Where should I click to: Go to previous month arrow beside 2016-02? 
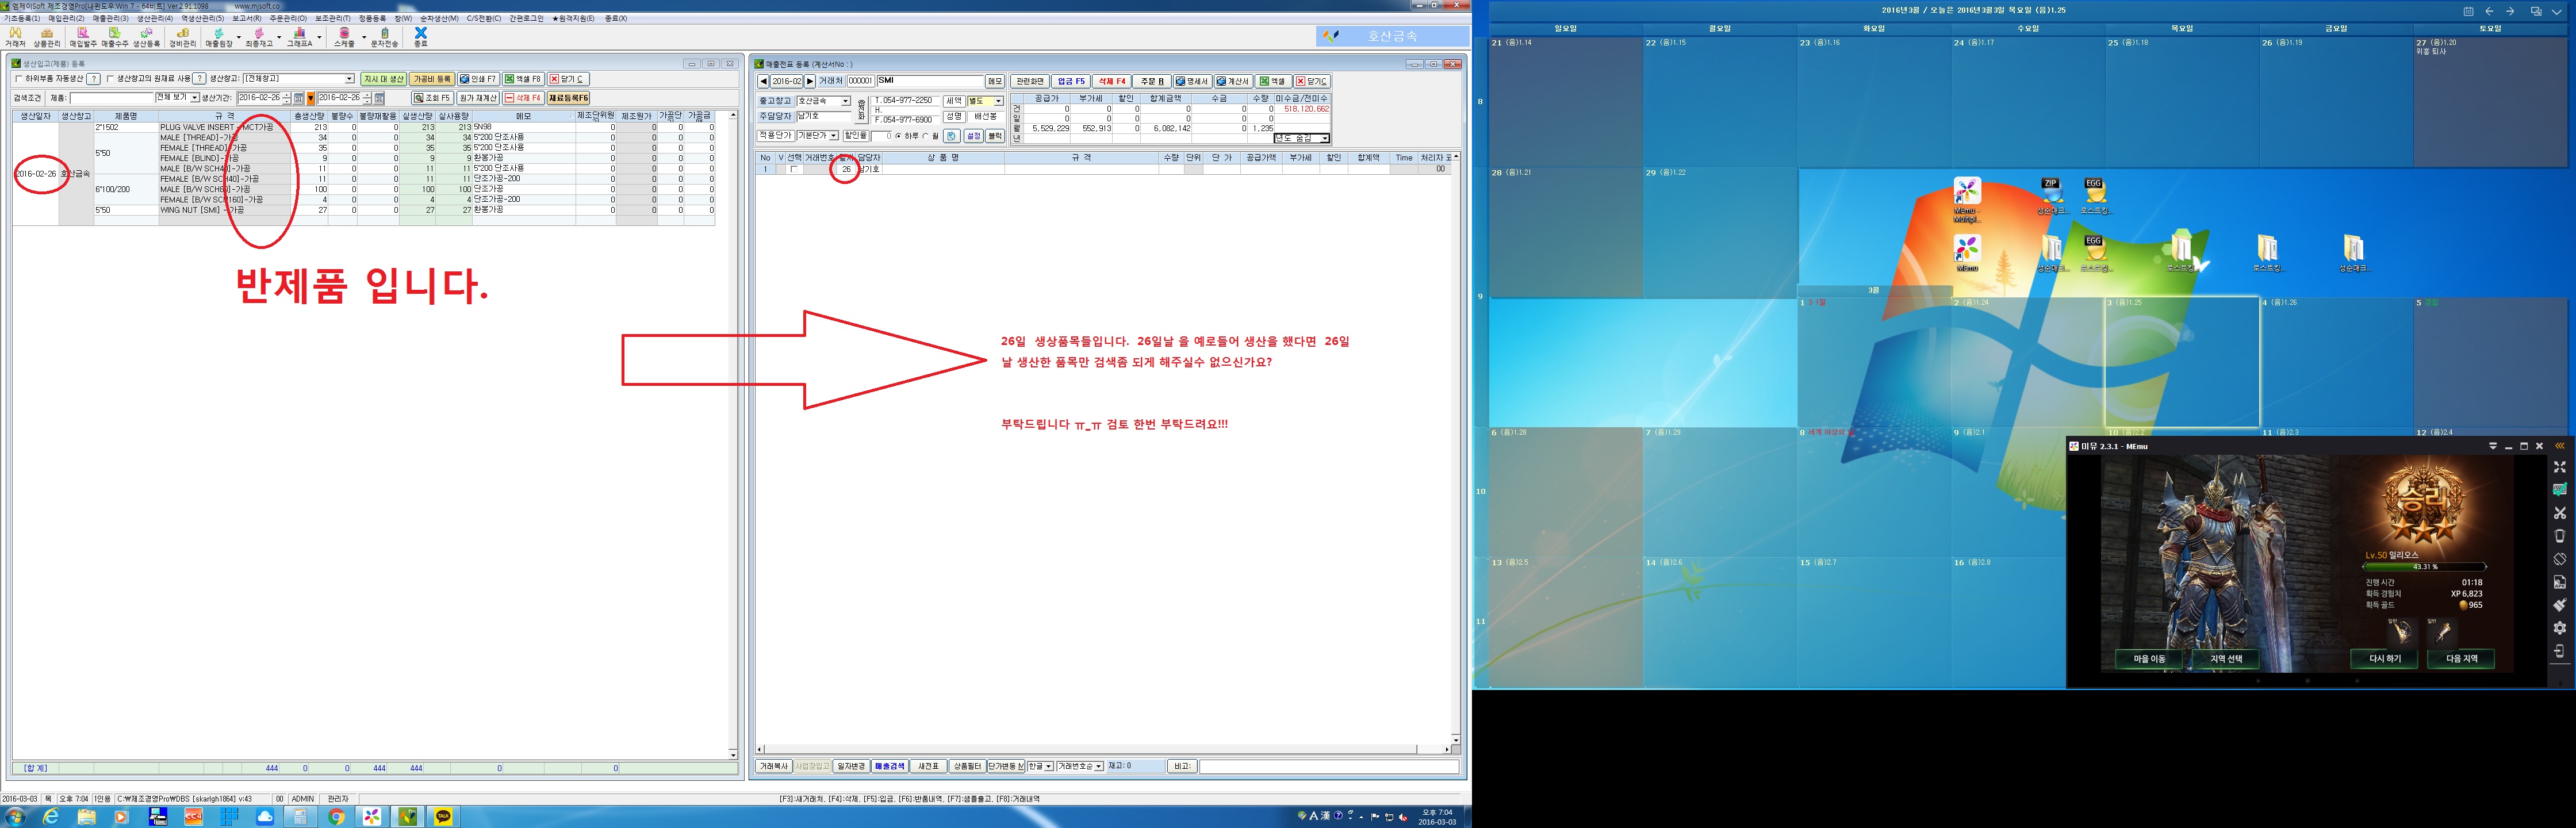[763, 81]
